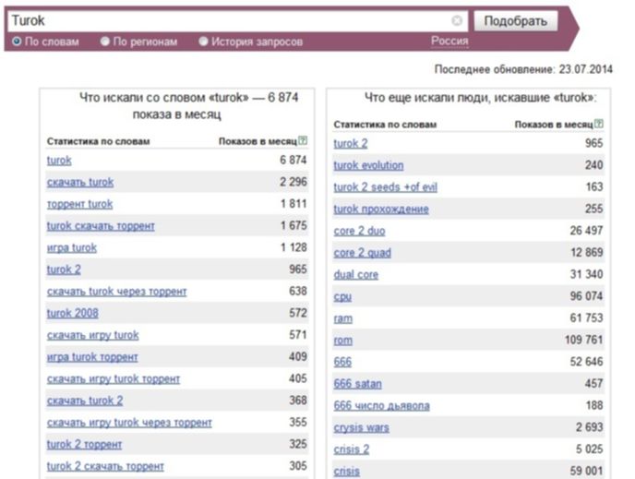Open help icon in left column header
This screenshot has height=479, width=635.
(303, 140)
